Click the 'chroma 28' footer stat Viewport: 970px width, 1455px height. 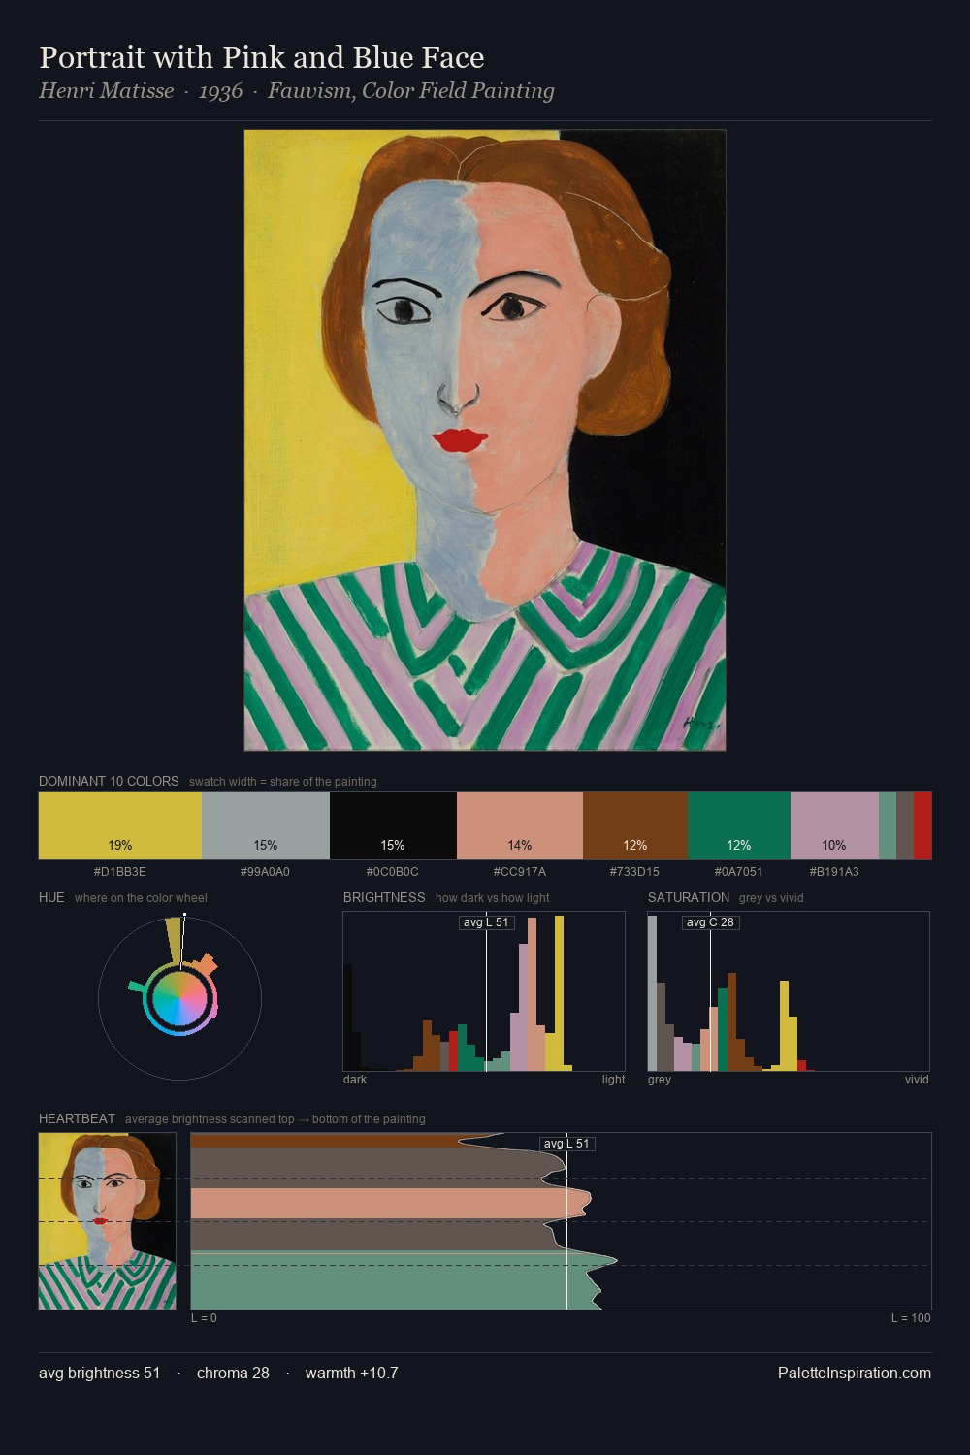tap(233, 1373)
